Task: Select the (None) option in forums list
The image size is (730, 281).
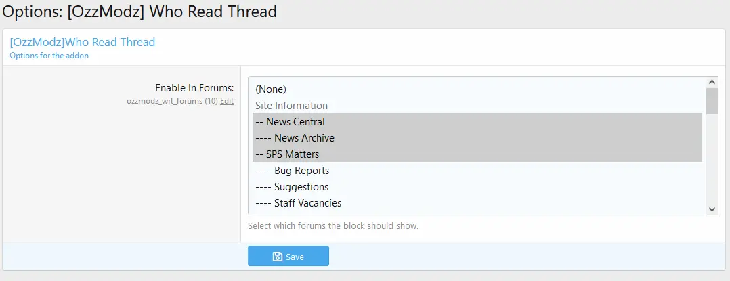Action: coord(271,89)
